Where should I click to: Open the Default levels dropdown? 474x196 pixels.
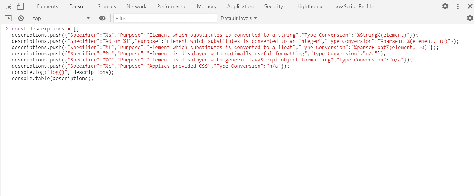[x=239, y=18]
